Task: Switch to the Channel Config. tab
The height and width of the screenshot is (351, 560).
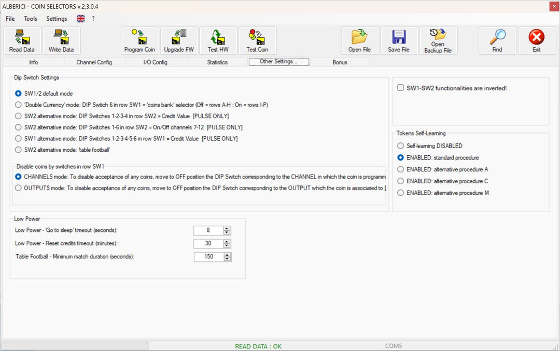Action: 94,62
